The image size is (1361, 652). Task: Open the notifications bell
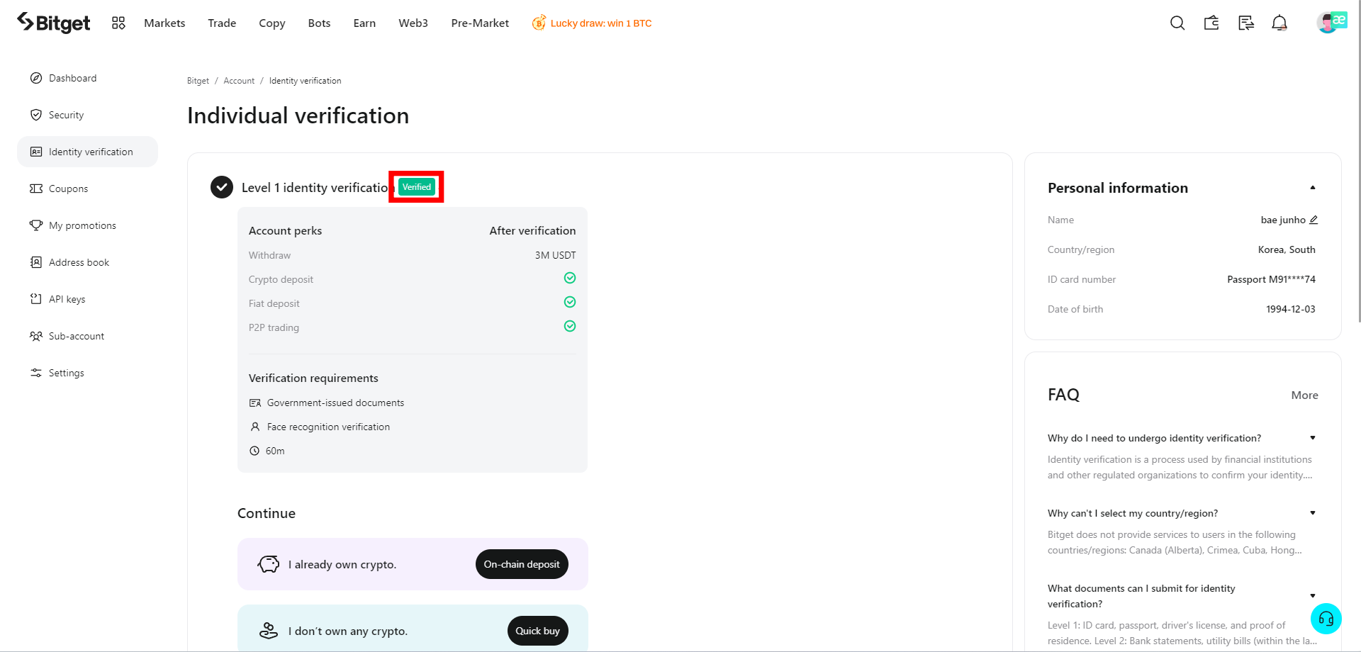(x=1279, y=23)
